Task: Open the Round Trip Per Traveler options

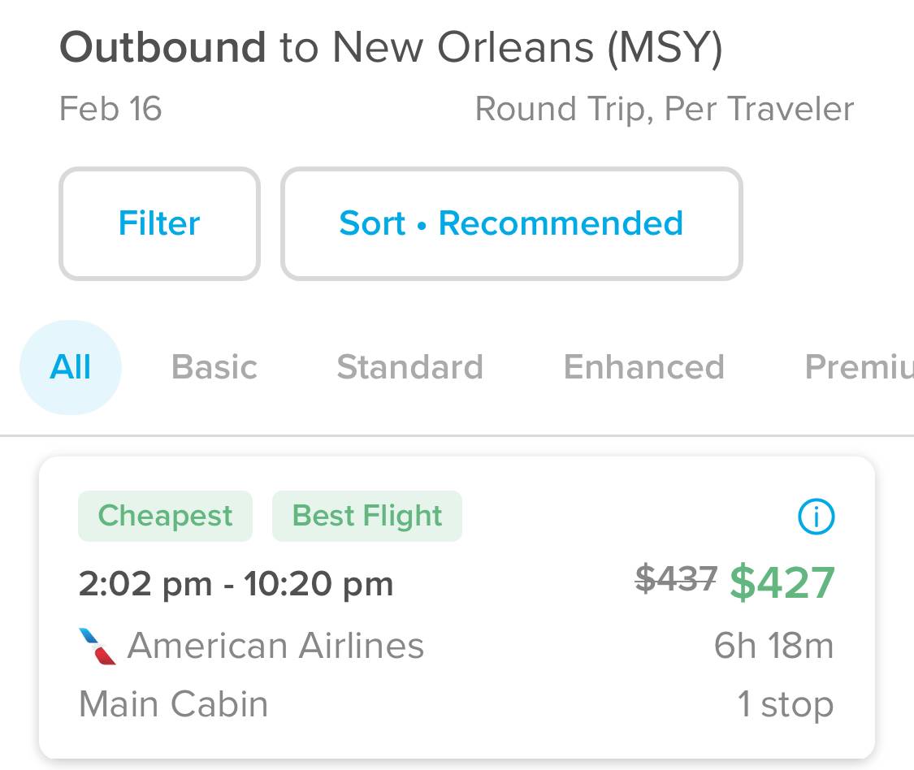Action: pyautogui.click(x=665, y=107)
